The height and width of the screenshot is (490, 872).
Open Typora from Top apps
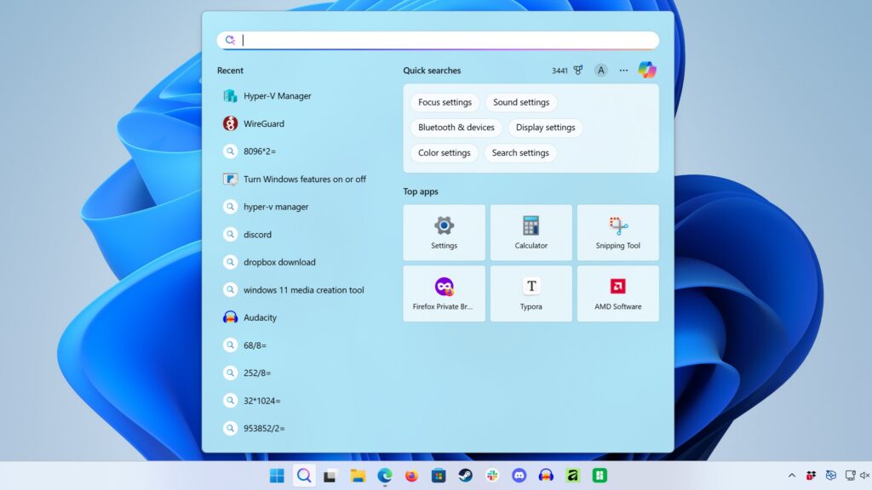coord(531,293)
